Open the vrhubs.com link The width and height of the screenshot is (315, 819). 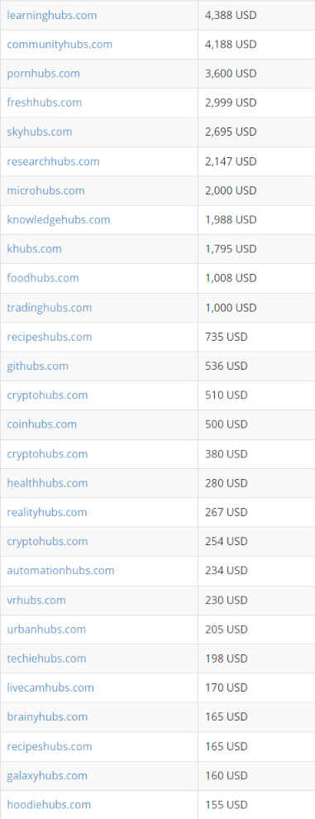pos(36,600)
